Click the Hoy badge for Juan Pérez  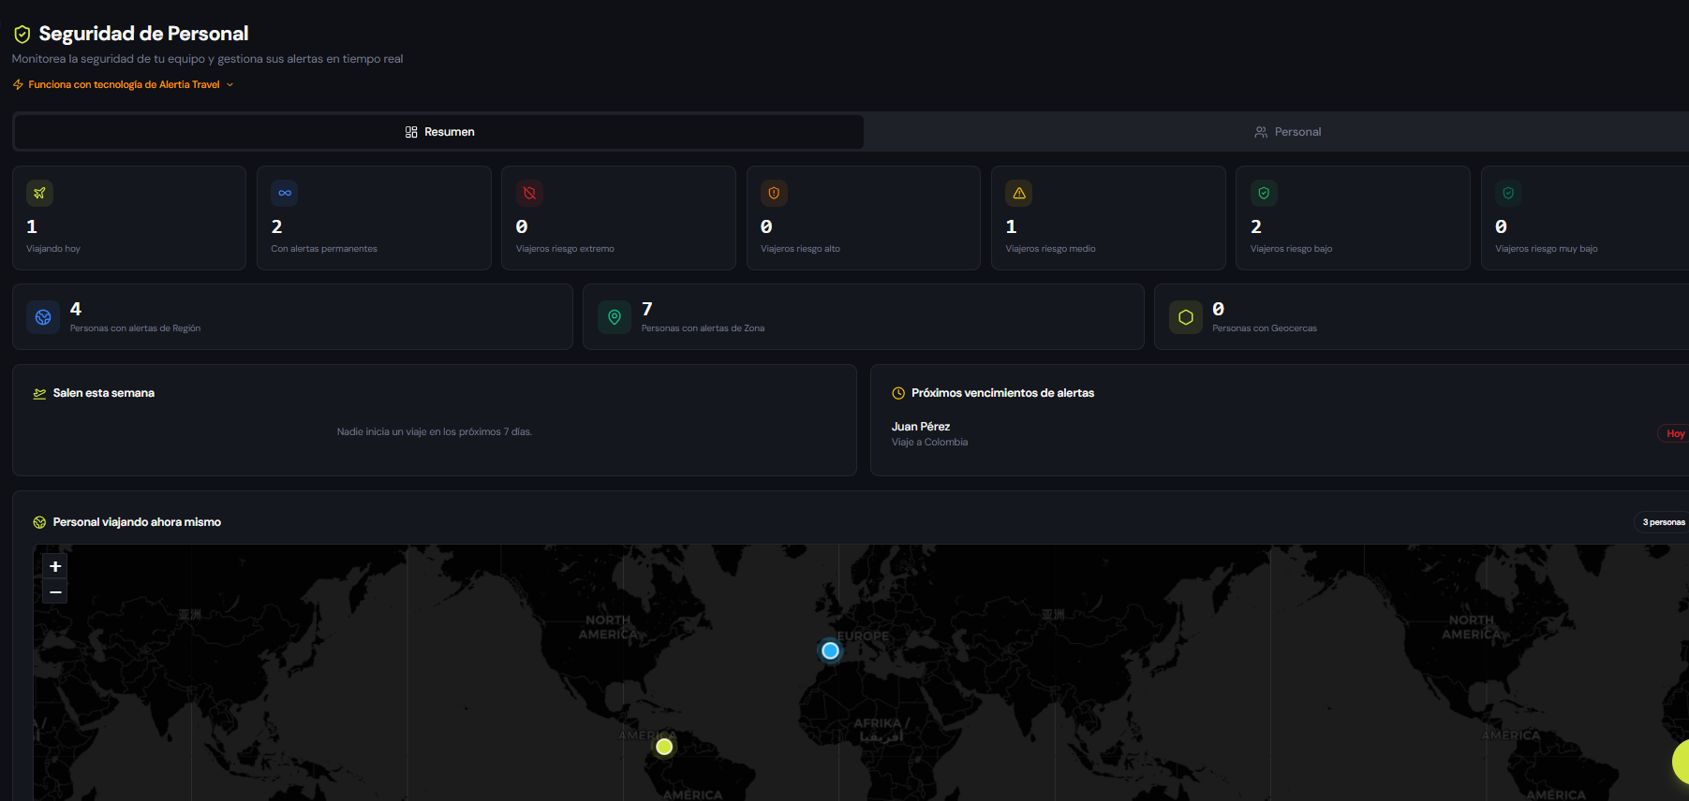(1675, 434)
